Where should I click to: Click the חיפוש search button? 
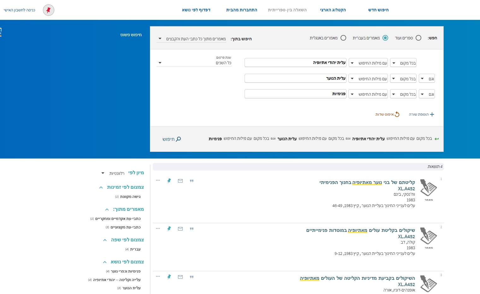pos(172,139)
